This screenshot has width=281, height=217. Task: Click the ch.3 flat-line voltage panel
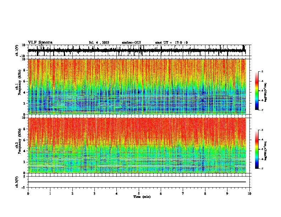pos(139,182)
